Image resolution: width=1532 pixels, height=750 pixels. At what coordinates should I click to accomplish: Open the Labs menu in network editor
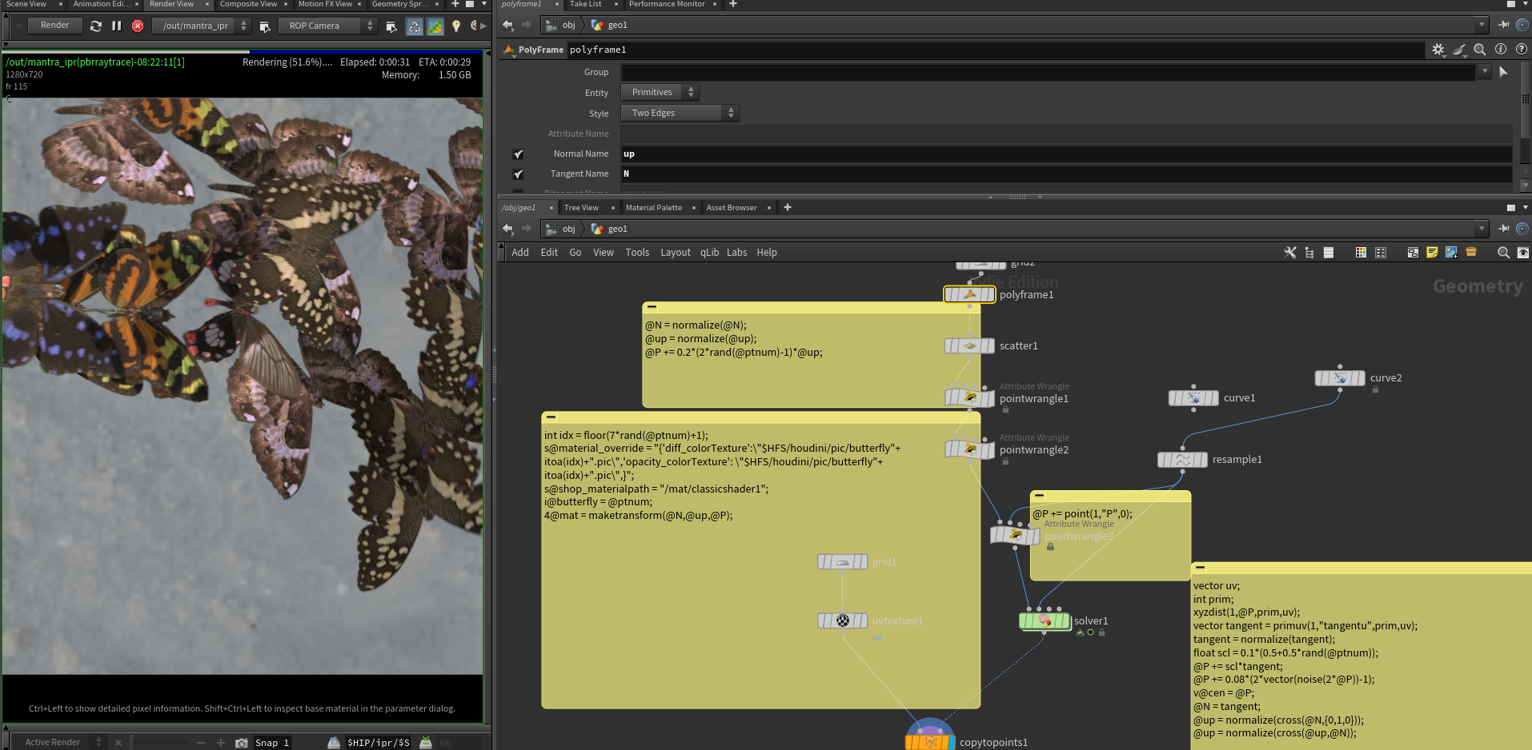click(x=736, y=253)
